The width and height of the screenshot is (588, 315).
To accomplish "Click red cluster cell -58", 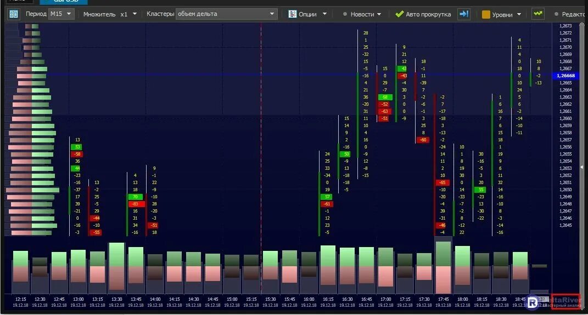I will pyautogui.click(x=77, y=154).
